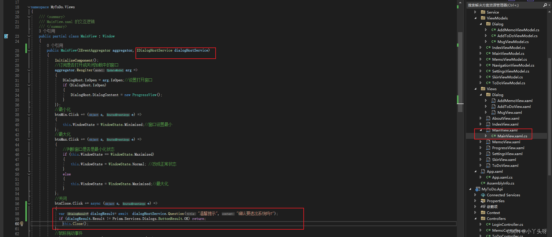Viewport: 552px width, 237px height.
Task: Click the C# icon of App.xaml.cs
Action: tap(488, 177)
